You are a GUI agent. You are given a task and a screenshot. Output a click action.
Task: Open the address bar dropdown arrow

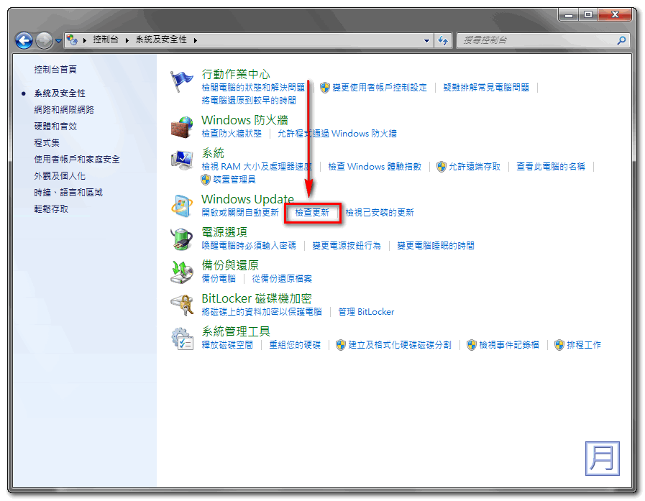[x=426, y=40]
